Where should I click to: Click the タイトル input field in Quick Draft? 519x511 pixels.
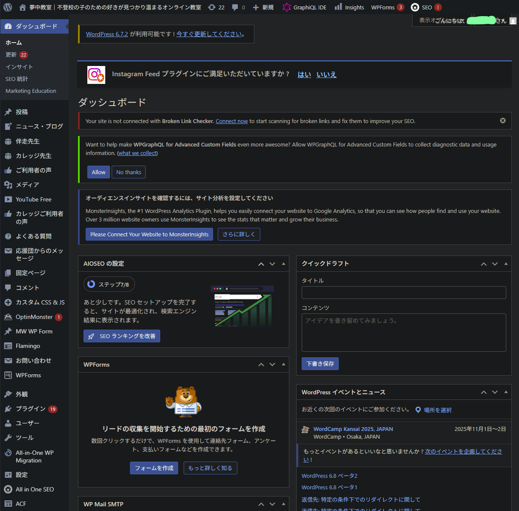coord(403,293)
